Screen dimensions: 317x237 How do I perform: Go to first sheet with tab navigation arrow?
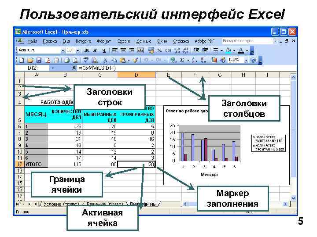pyautogui.click(x=18, y=204)
